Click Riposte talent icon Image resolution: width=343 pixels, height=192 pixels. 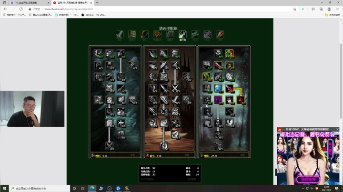click(x=163, y=77)
